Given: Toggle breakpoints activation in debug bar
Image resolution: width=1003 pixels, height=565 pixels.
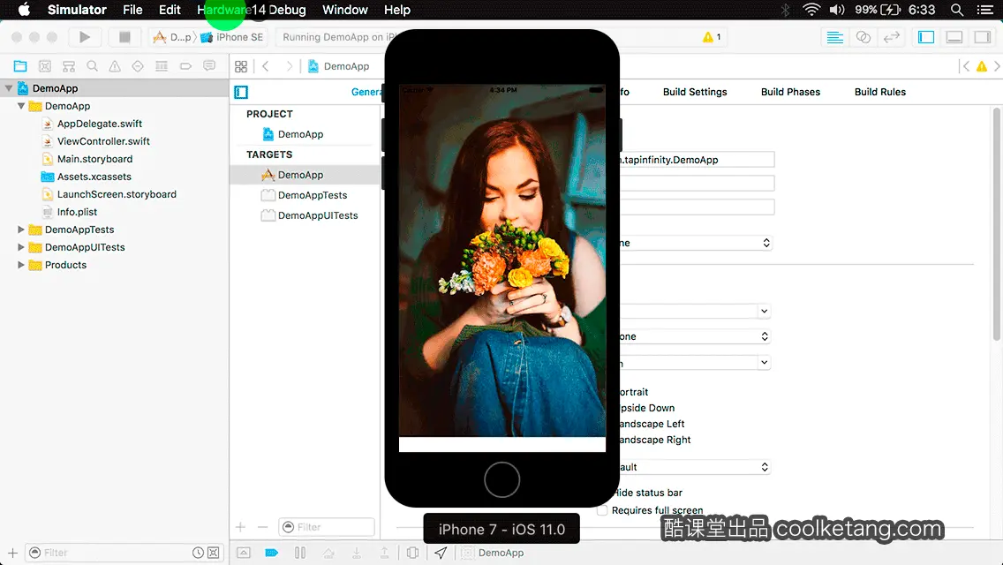Looking at the screenshot, I should [x=272, y=553].
